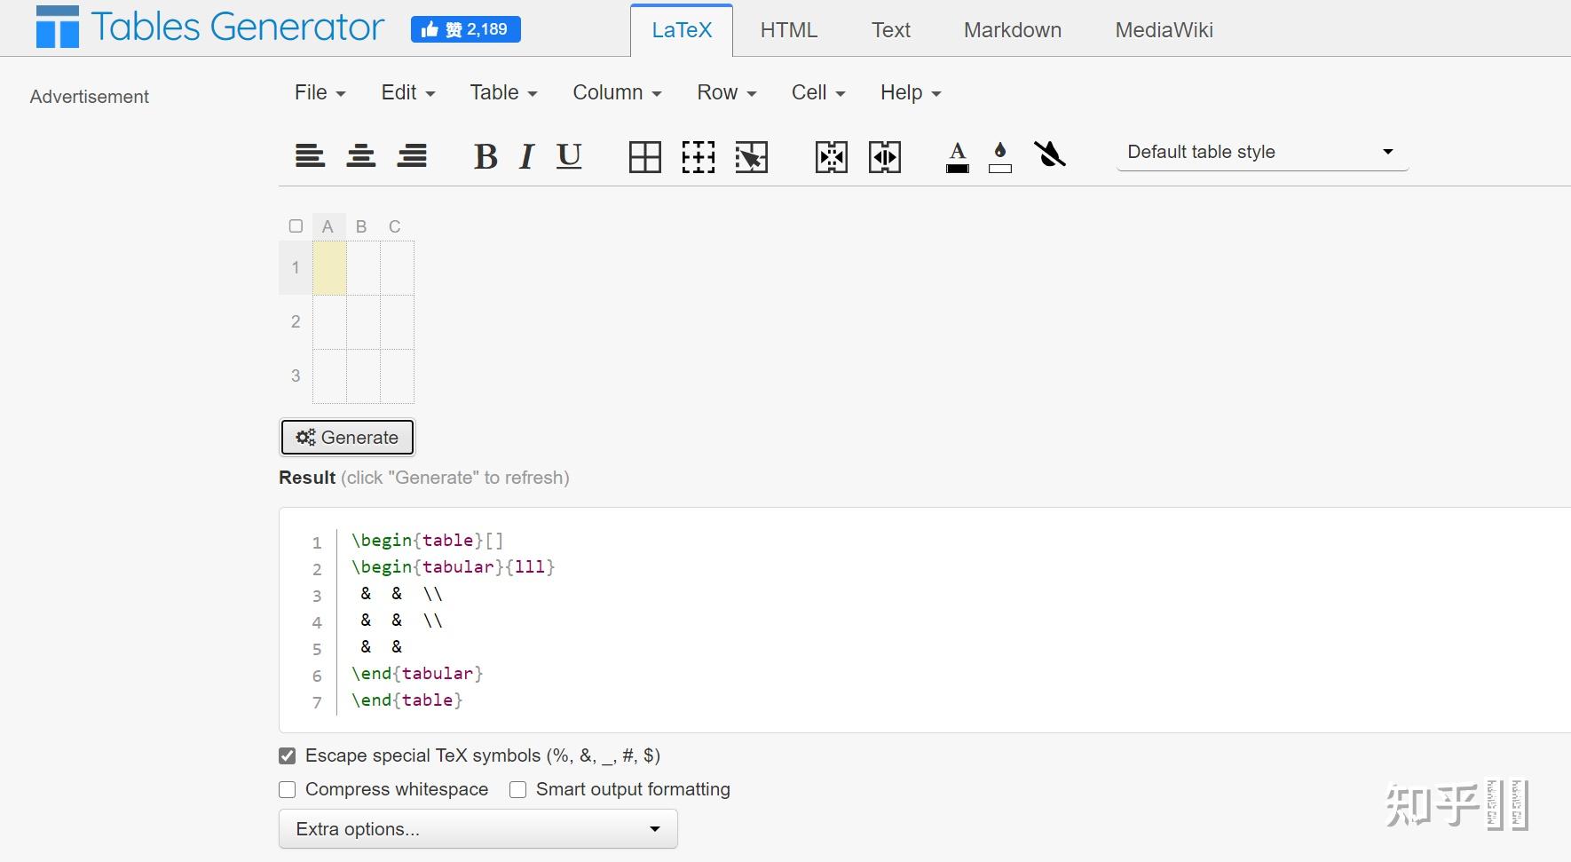
Task: Click the Tables Generator title text
Action: click(x=237, y=27)
